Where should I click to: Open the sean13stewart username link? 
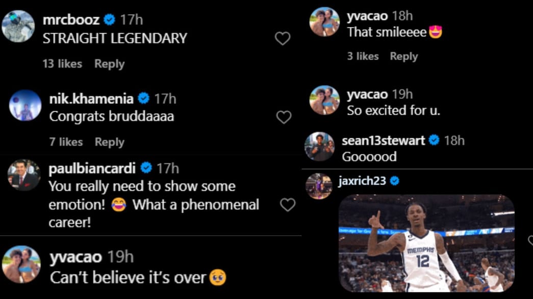click(383, 140)
